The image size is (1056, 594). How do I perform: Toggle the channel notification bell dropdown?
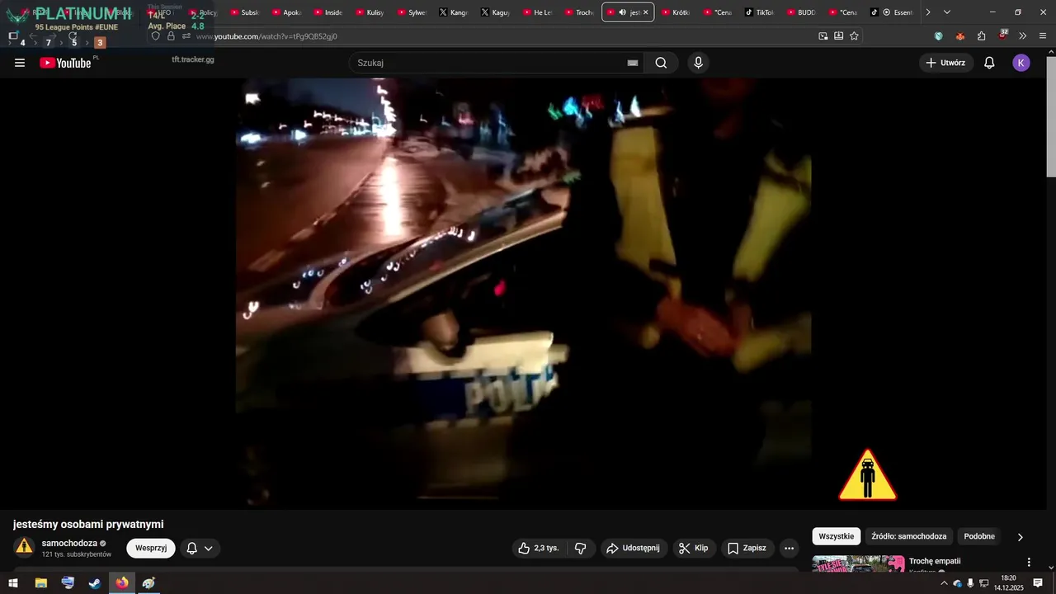pos(200,548)
